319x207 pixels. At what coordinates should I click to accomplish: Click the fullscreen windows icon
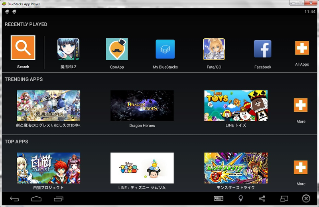point(284,199)
